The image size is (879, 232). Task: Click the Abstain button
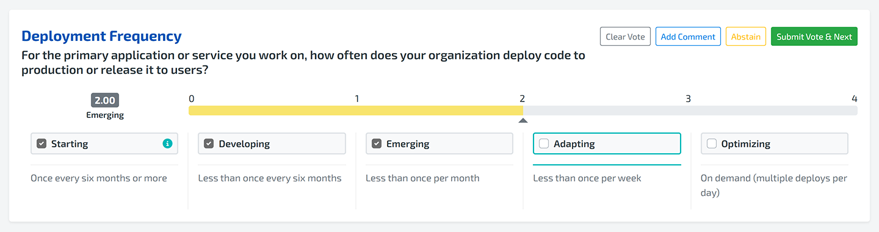tap(746, 37)
